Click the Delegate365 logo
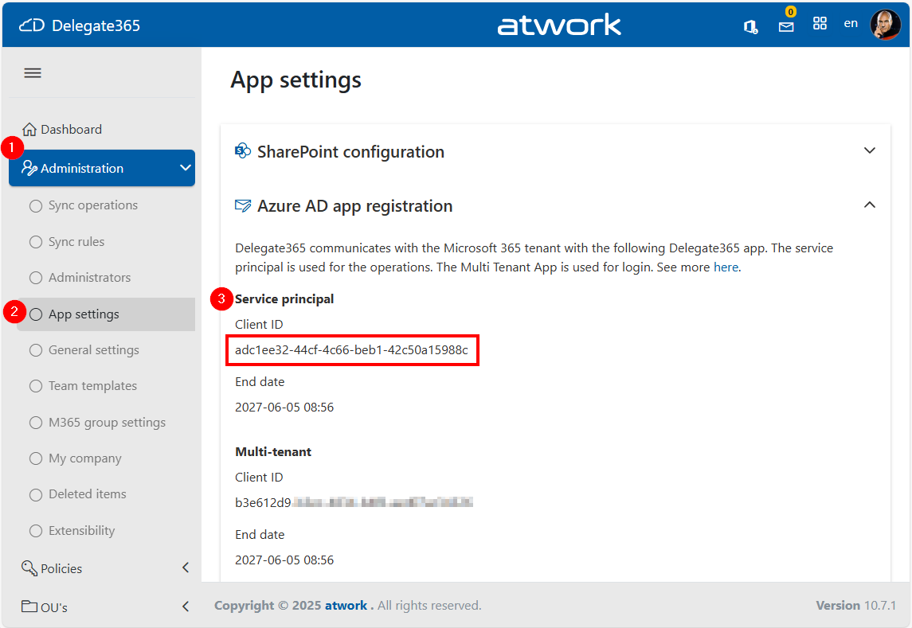 click(80, 25)
